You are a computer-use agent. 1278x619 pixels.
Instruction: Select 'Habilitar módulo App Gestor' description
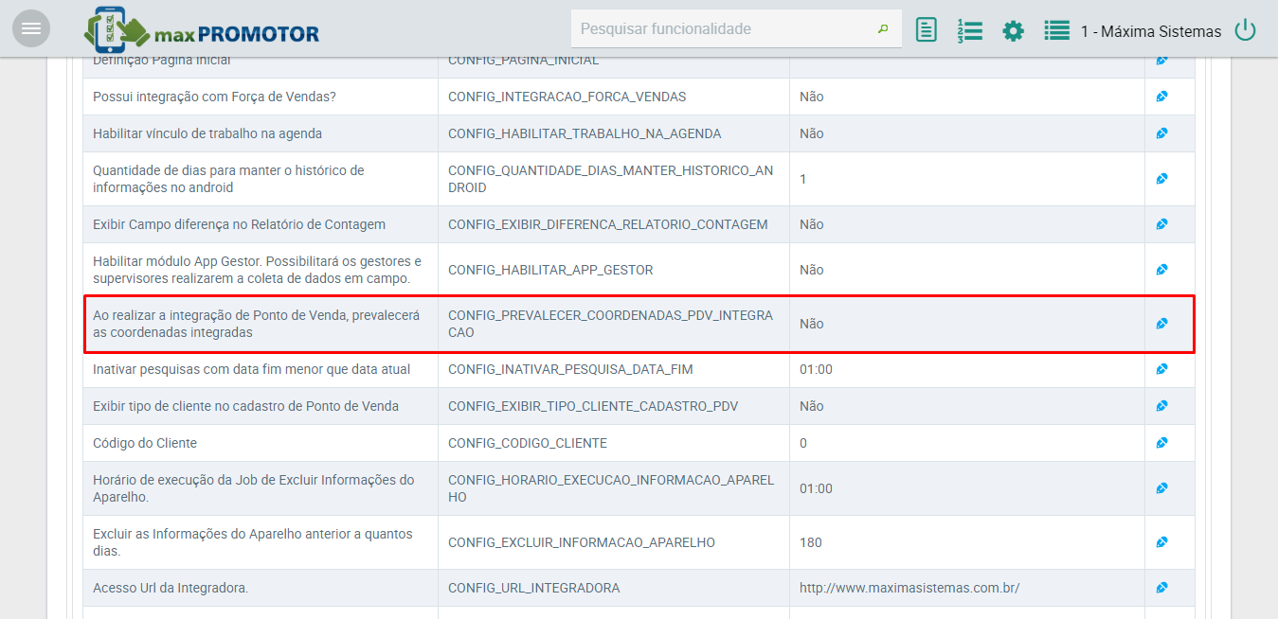pyautogui.click(x=257, y=270)
